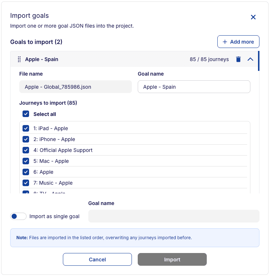Click the Import as single goal label
This screenshot has height=277, width=270.
tap(55, 216)
